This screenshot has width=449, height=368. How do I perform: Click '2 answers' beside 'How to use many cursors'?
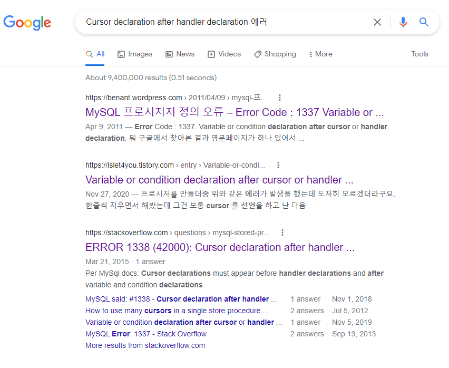pyautogui.click(x=307, y=311)
